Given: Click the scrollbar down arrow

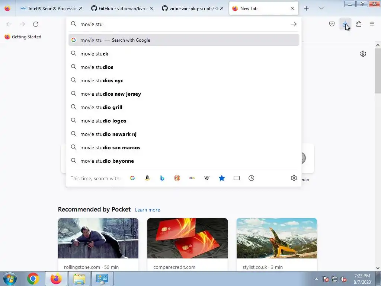Looking at the screenshot, I should (x=378, y=268).
